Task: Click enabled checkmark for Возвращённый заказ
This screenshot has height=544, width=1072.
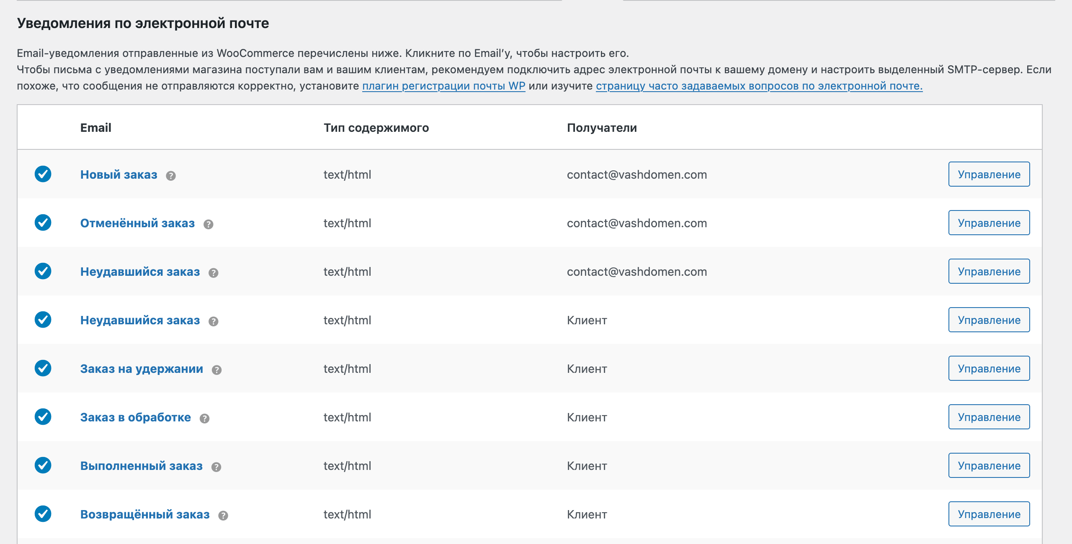Action: click(x=43, y=514)
